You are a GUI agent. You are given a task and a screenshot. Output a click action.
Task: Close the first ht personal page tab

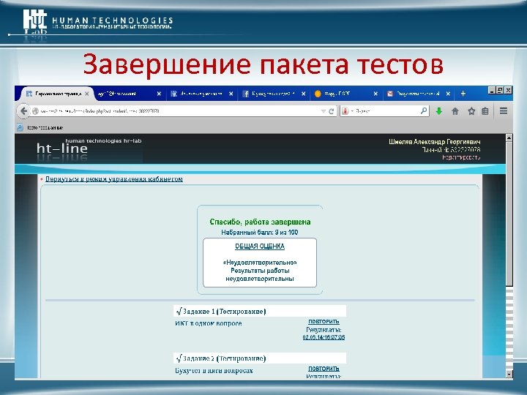(x=86, y=94)
